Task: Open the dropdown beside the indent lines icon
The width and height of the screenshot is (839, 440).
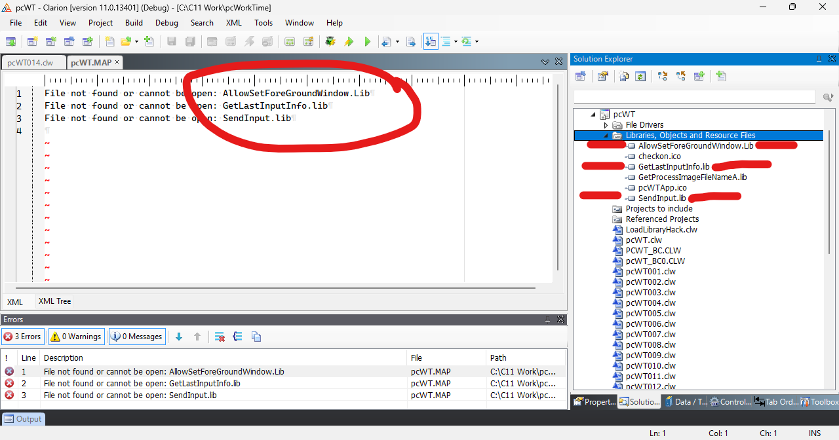Action: coord(456,41)
